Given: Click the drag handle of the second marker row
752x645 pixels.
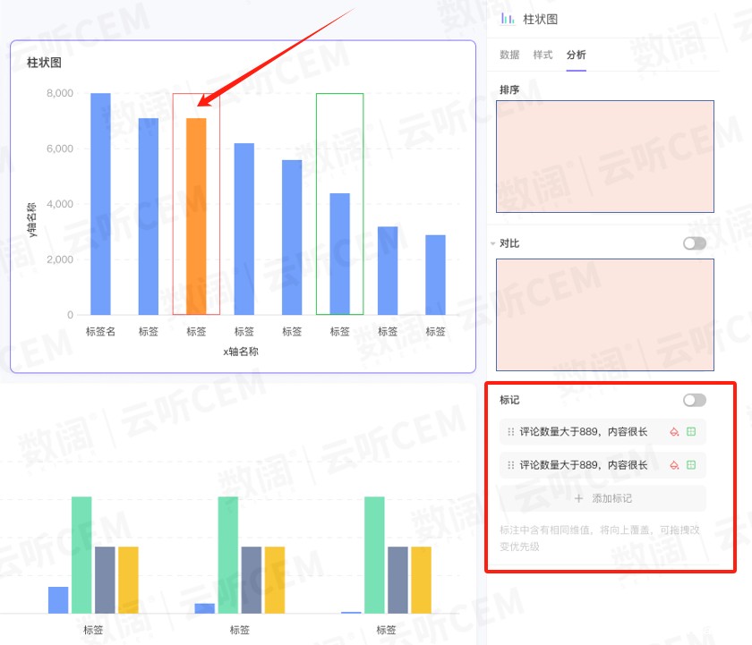Looking at the screenshot, I should click(511, 465).
